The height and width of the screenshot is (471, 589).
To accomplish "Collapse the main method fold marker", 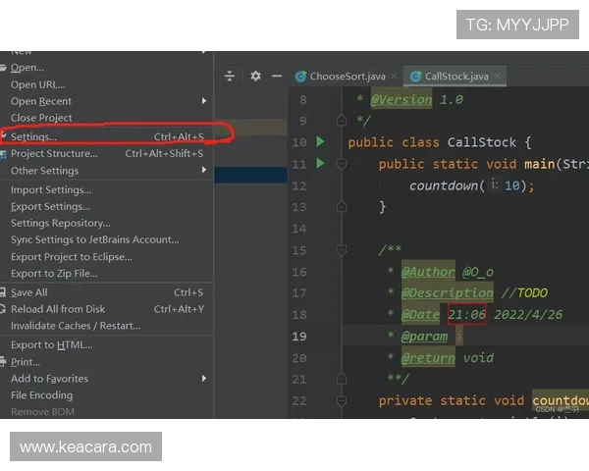I will tap(342, 164).
